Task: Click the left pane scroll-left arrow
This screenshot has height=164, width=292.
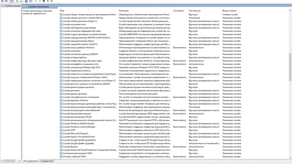Action: [x=2, y=161]
